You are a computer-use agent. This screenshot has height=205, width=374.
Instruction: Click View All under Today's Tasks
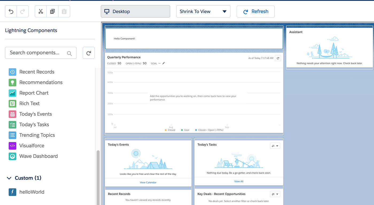239,181
